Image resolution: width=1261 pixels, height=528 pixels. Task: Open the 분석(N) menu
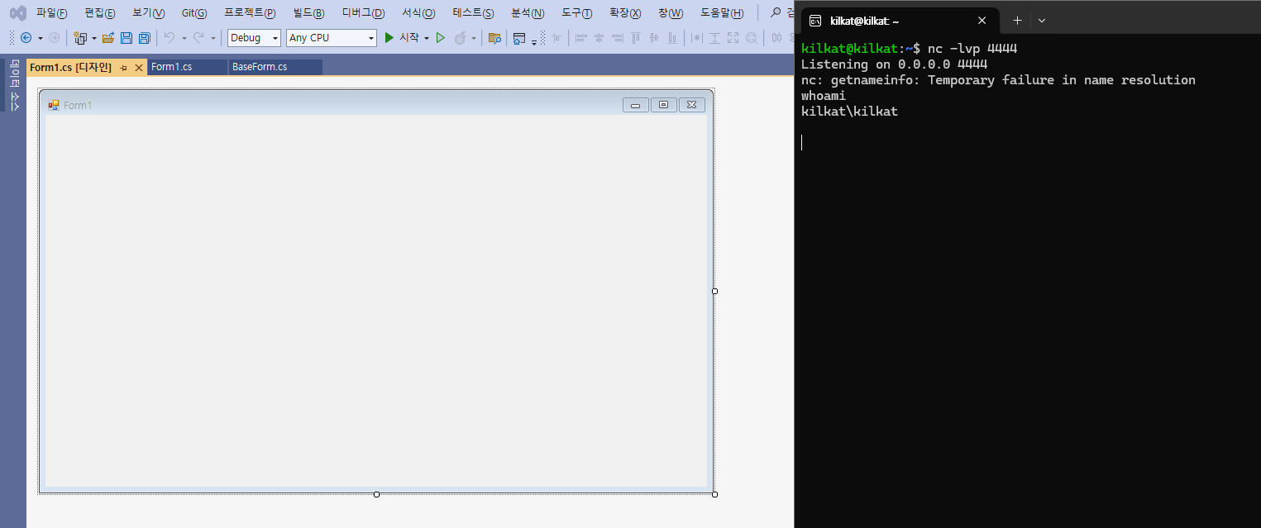pos(528,13)
